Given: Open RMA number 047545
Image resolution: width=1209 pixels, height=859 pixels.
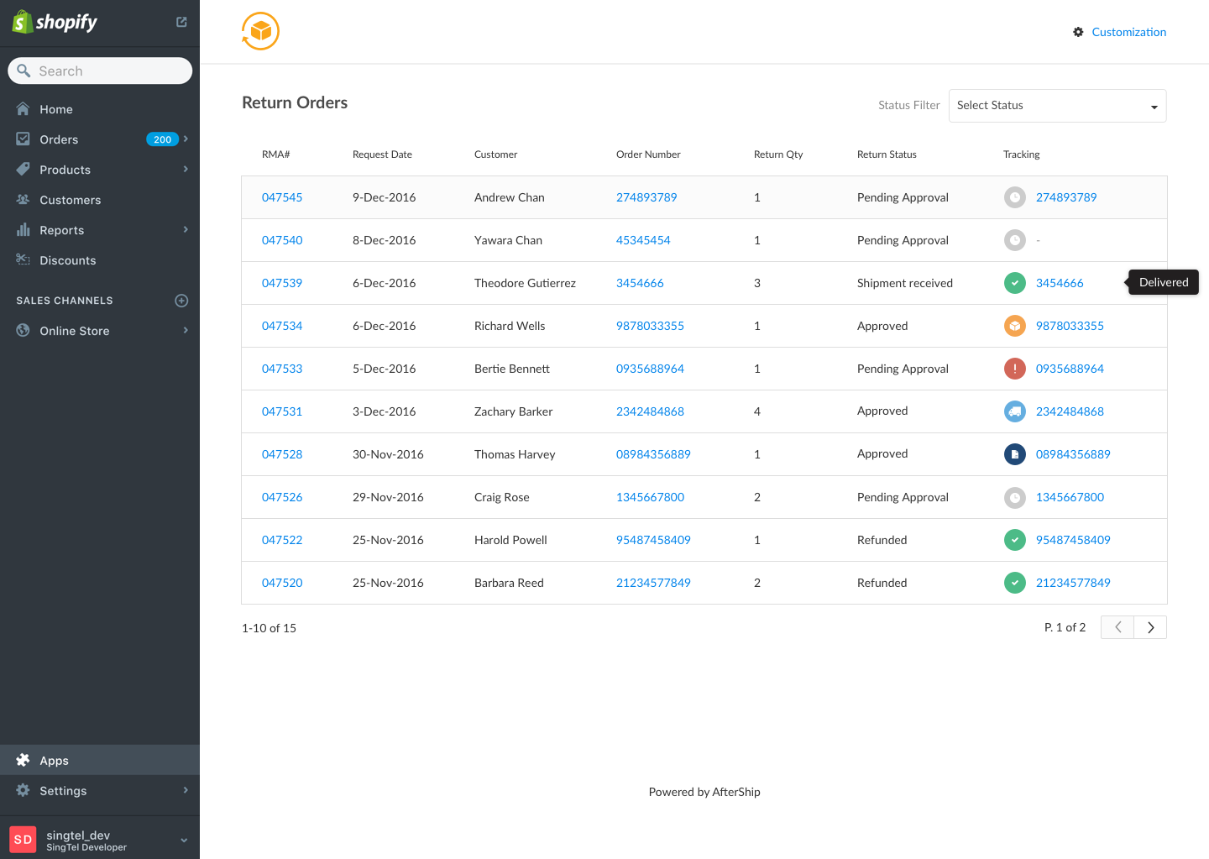Looking at the screenshot, I should [282, 197].
